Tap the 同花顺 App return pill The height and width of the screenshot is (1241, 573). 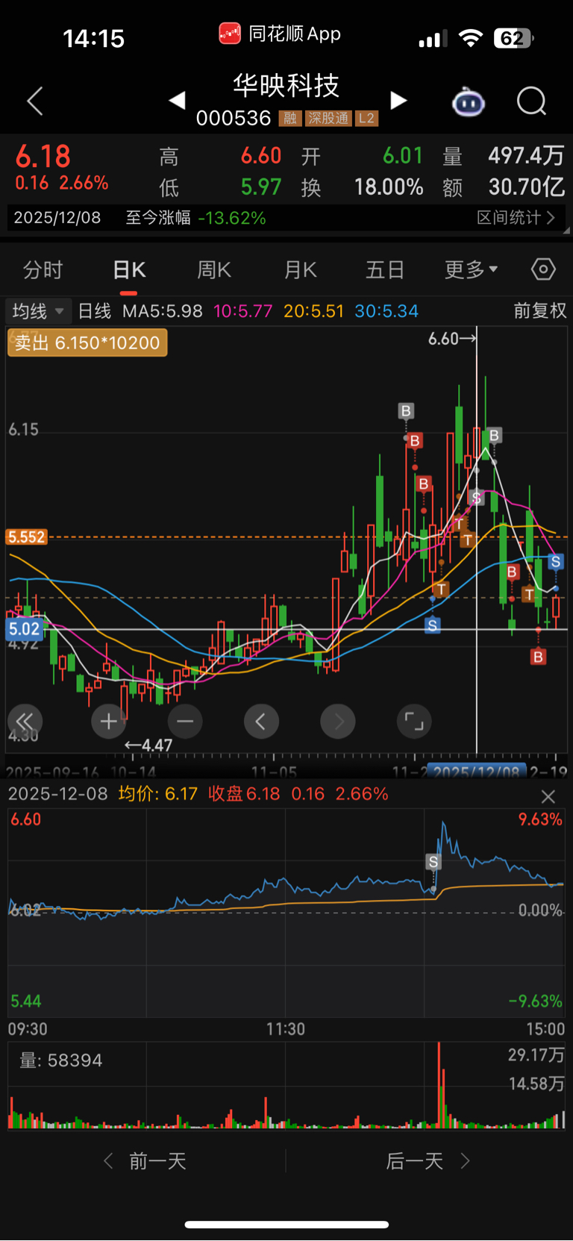click(x=280, y=34)
